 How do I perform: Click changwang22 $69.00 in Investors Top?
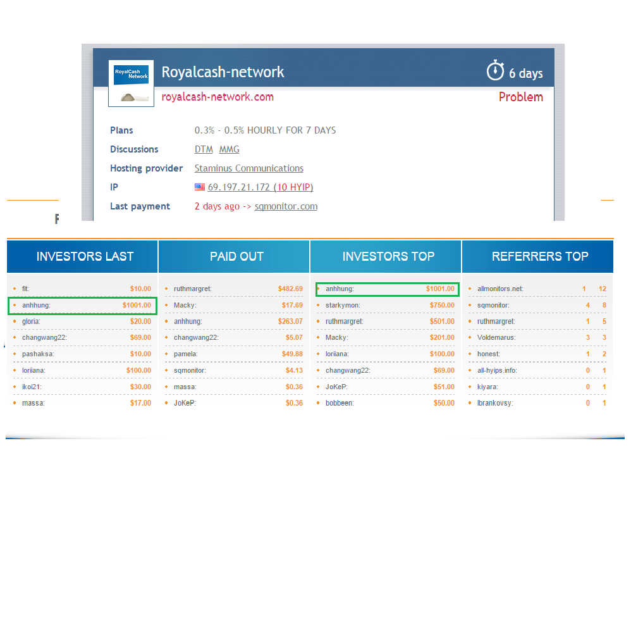386,371
